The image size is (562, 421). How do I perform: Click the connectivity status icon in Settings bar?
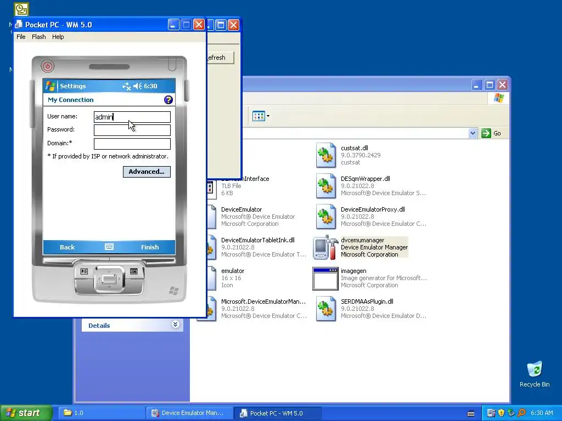tap(126, 86)
